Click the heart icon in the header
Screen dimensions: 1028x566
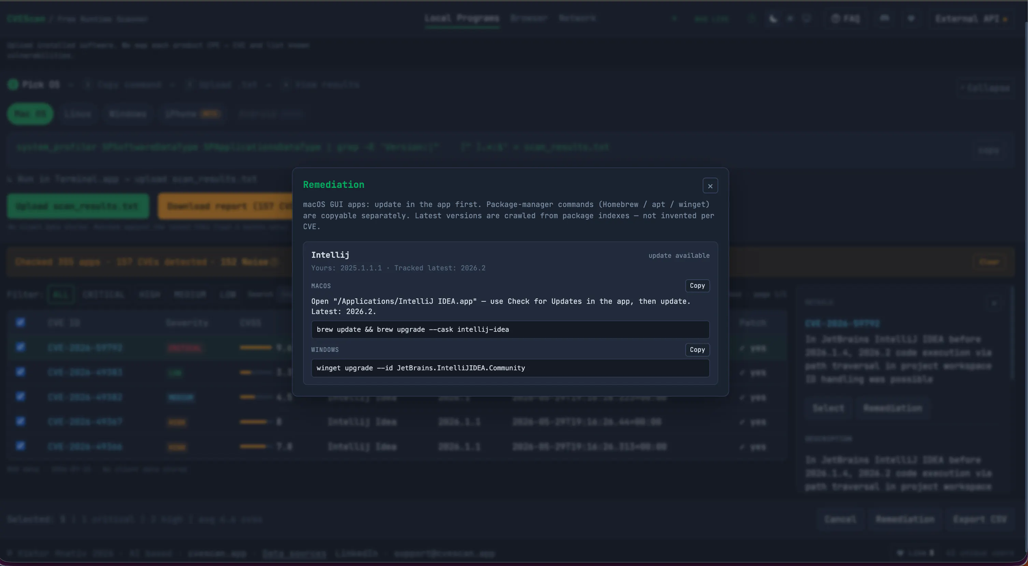[x=911, y=18]
